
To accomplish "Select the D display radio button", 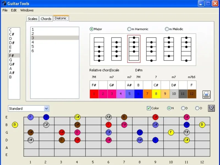I will pyautogui.click(x=183, y=108).
